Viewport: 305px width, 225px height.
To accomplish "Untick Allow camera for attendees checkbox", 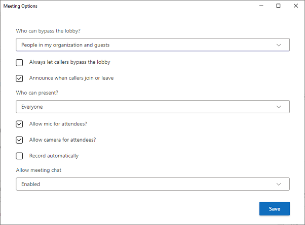I will point(19,140).
